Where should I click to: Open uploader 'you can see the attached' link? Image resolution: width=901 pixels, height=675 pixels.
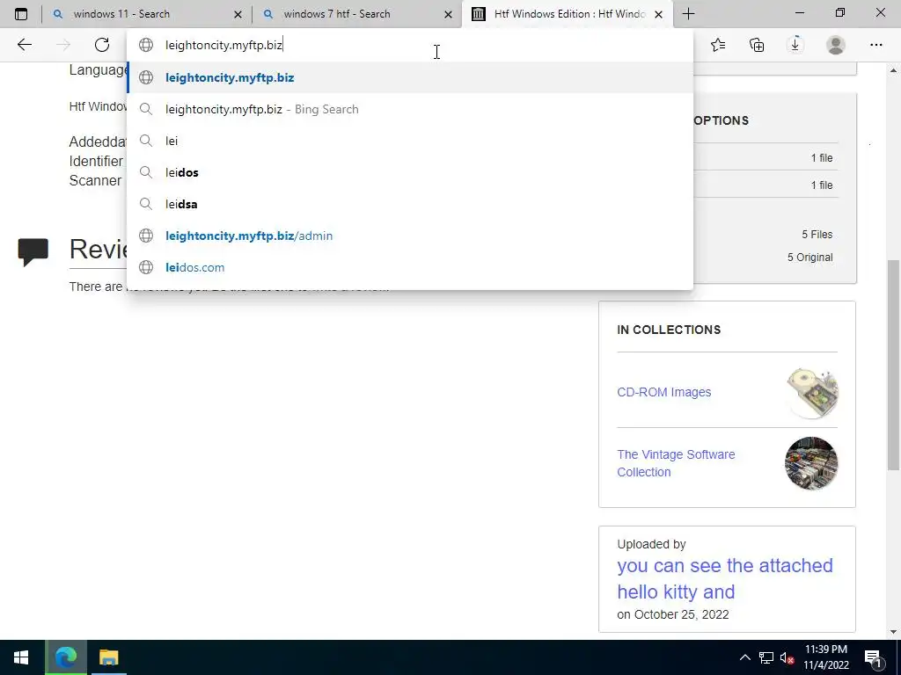[x=725, y=578]
